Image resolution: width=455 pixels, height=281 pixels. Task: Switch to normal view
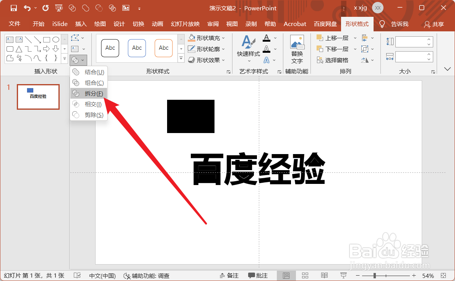point(286,276)
